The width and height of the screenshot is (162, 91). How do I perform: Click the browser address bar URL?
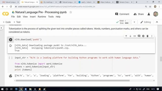pyautogui.click(x=56, y=7)
